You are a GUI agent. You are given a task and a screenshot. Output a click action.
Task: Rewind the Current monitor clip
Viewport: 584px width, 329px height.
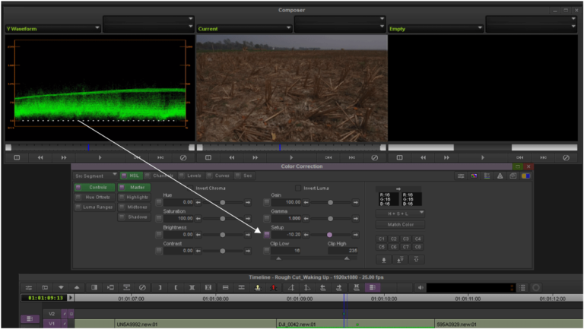[232, 158]
